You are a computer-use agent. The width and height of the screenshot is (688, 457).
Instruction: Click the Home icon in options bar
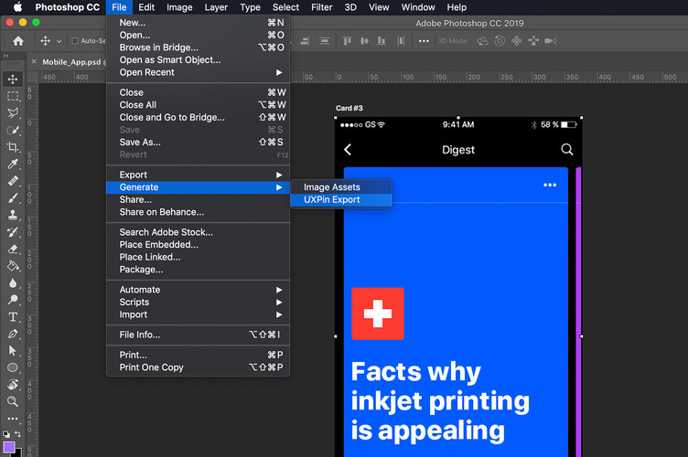coord(18,41)
